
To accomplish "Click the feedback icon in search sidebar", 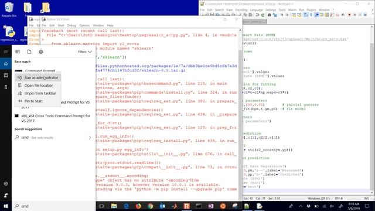I will [x=6, y=195].
